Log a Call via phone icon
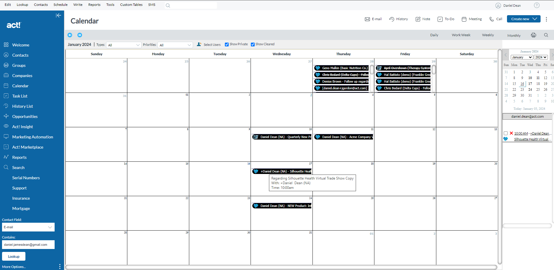The image size is (554, 270). click(492, 19)
